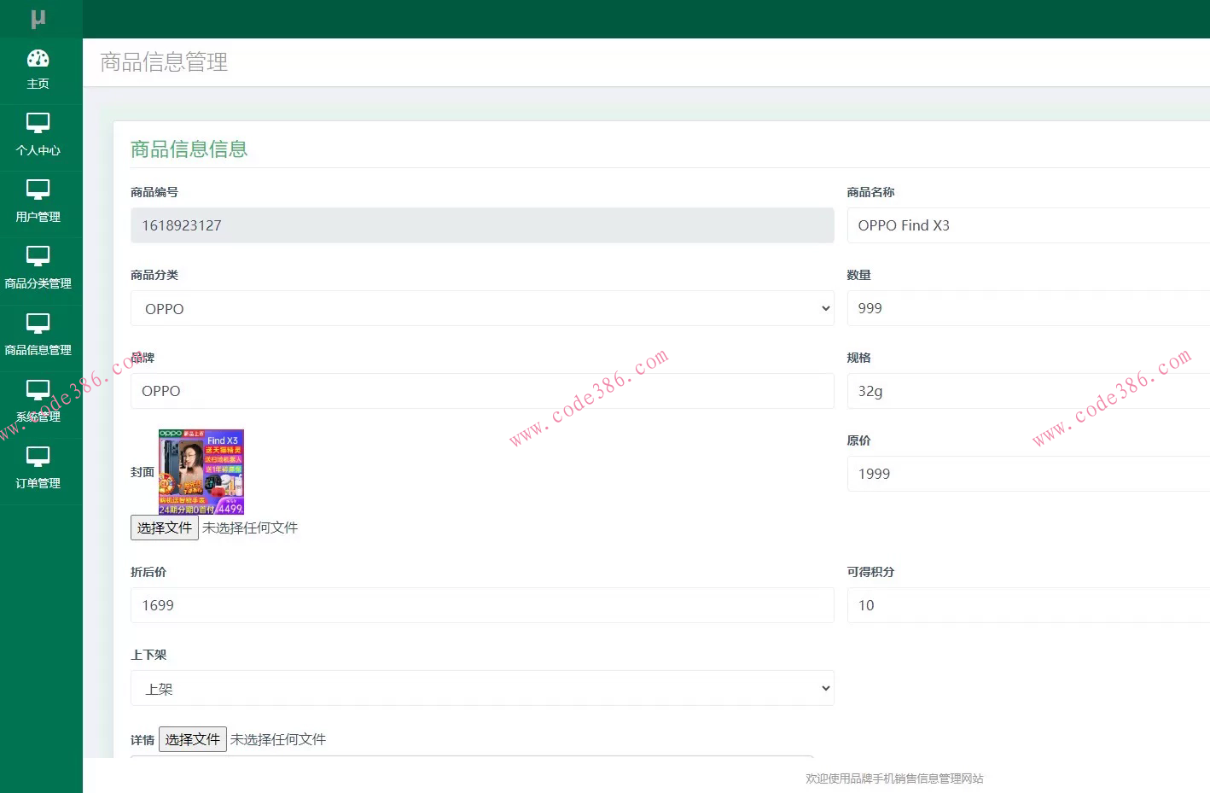This screenshot has height=793, width=1210.
Task: Click the 订单管理 monitor icon
Action: [38, 457]
